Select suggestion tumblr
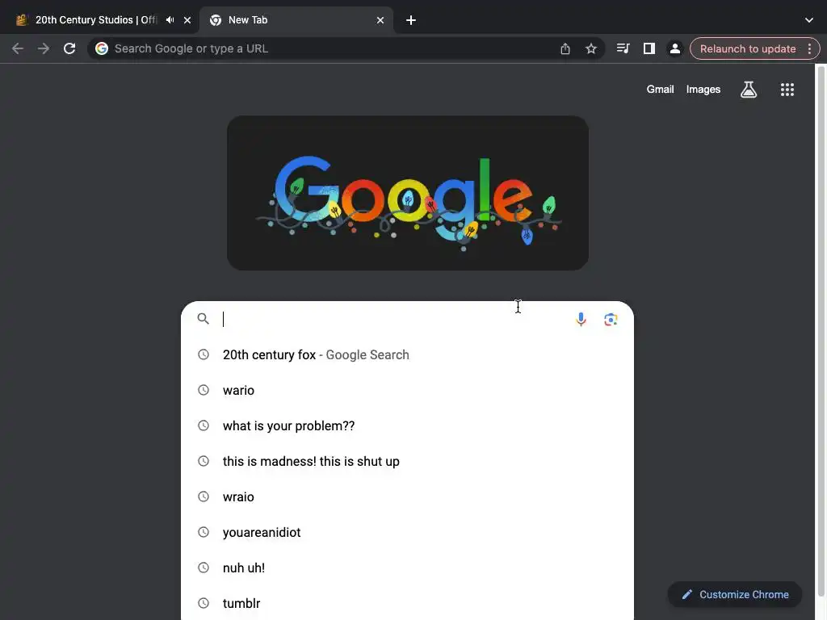827x620 pixels. [407, 602]
